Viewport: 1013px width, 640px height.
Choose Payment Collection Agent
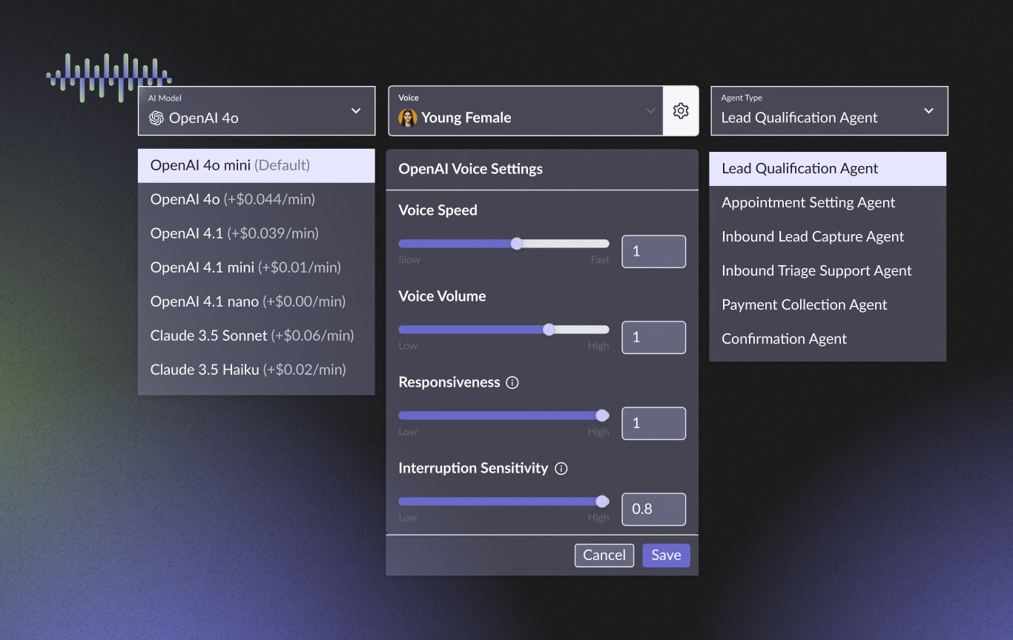pos(828,305)
